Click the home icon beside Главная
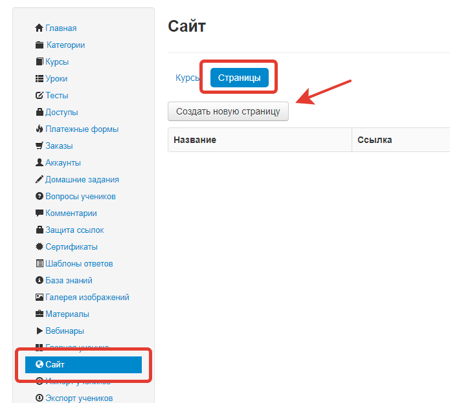The image size is (450, 403). click(39, 28)
